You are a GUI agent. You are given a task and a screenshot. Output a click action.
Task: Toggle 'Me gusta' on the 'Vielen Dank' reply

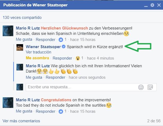(x=34, y=77)
